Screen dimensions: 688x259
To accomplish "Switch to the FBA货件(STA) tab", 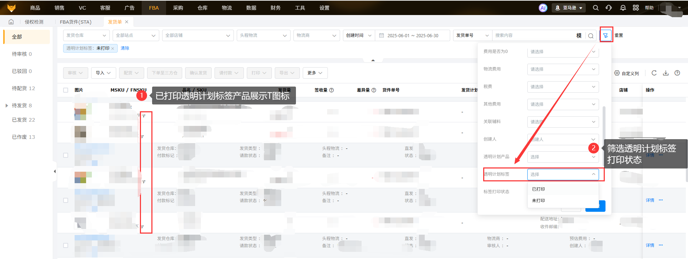I will click(75, 22).
